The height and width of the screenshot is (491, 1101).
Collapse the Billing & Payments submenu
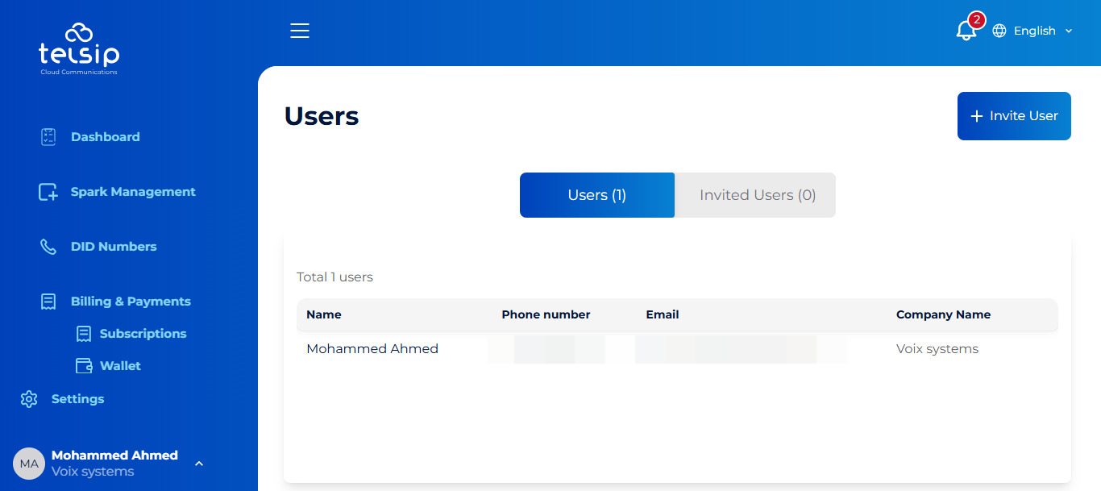click(131, 302)
